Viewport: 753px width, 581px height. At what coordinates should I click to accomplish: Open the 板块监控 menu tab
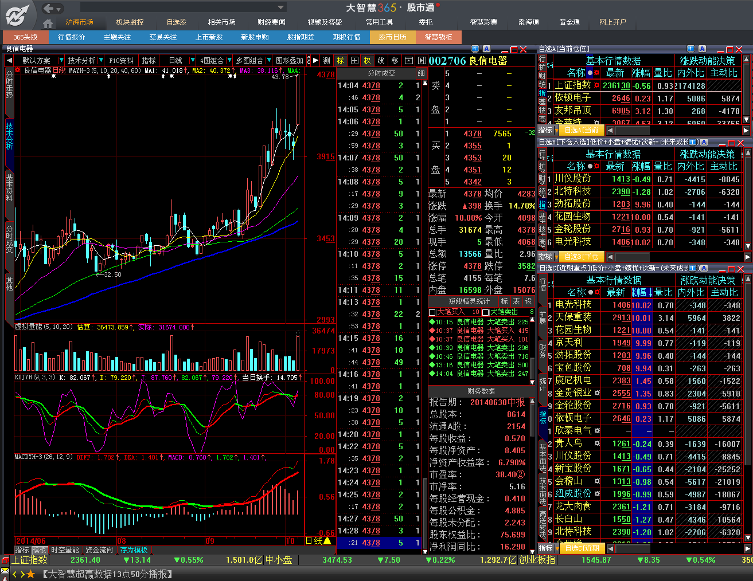(x=130, y=22)
